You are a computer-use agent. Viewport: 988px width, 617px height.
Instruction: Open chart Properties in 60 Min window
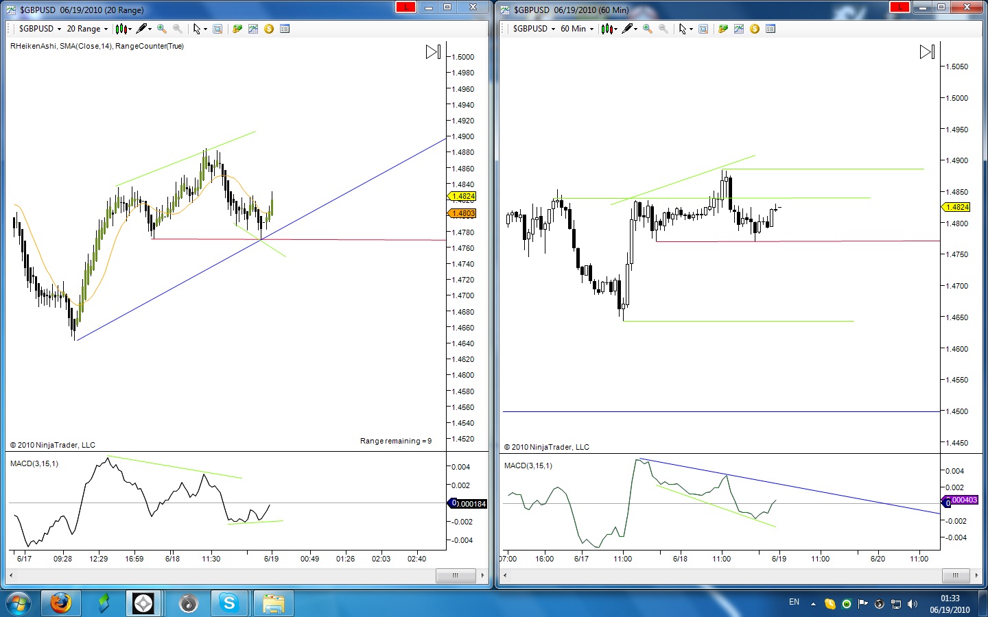771,29
